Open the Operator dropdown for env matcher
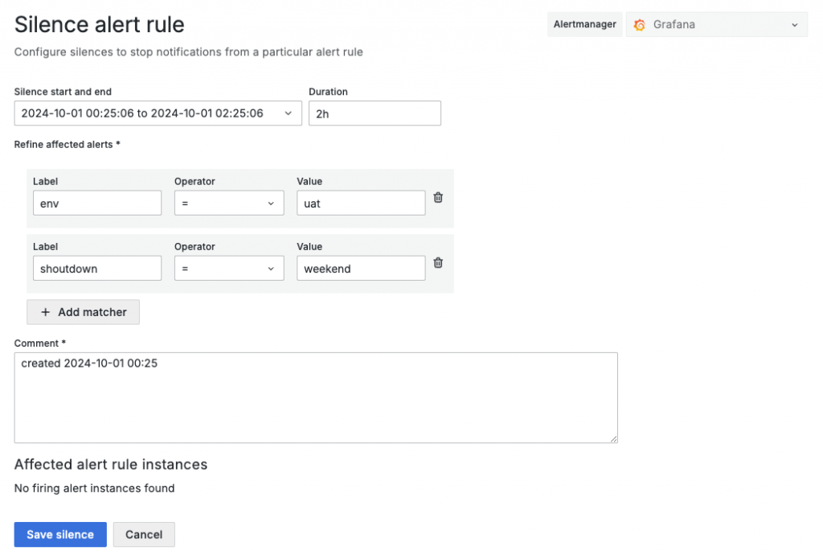Viewport: 823px width, 555px height. 229,203
